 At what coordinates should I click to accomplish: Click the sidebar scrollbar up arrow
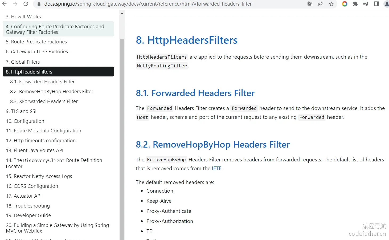tap(122, 13)
